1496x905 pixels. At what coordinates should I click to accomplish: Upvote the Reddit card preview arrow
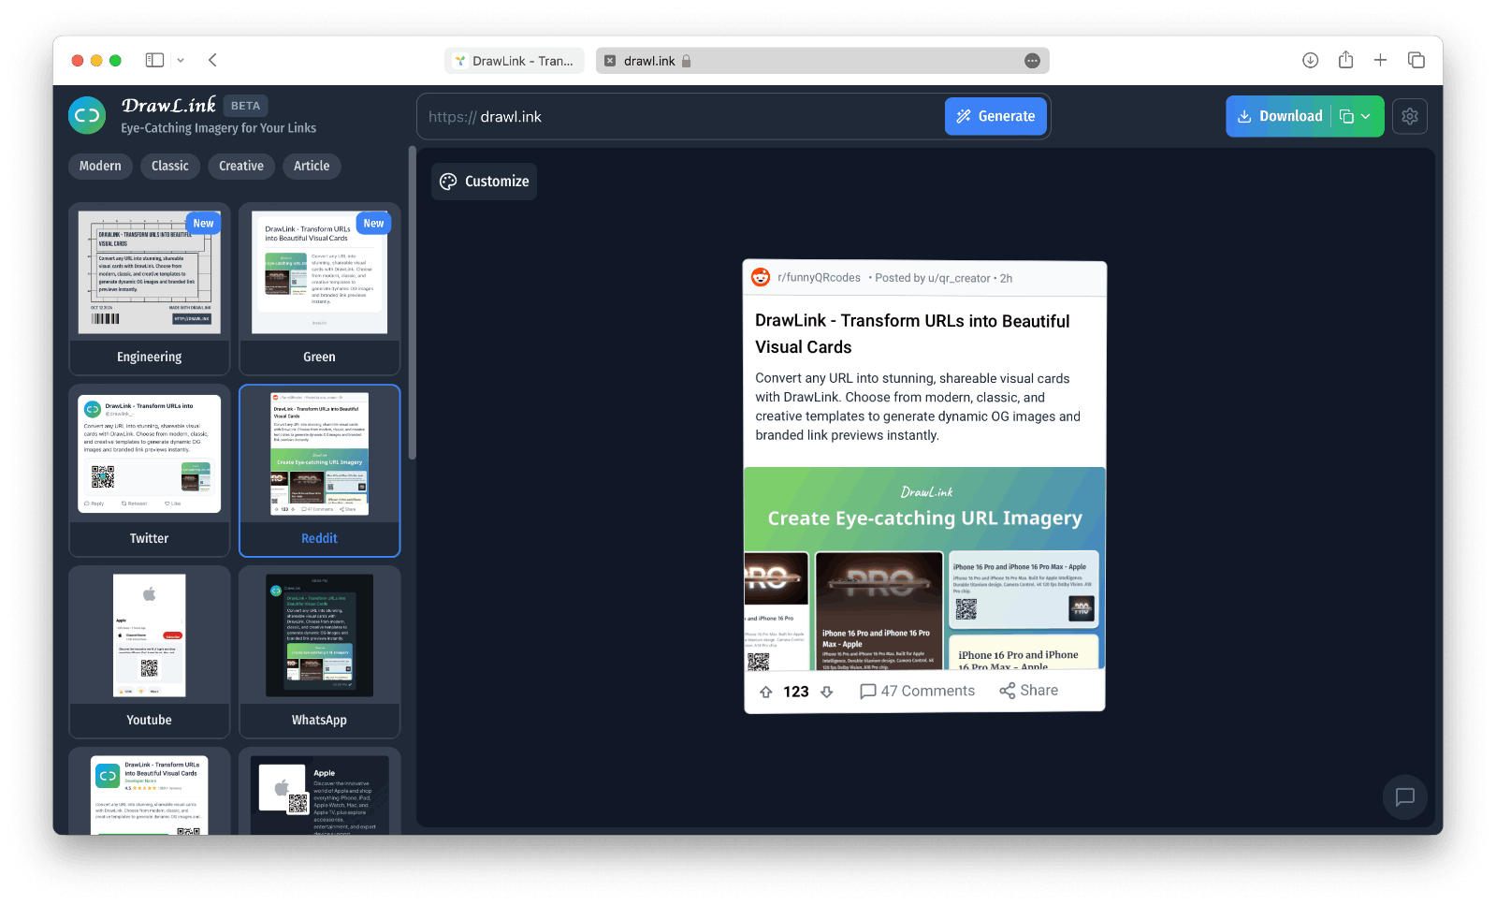pyautogui.click(x=766, y=692)
